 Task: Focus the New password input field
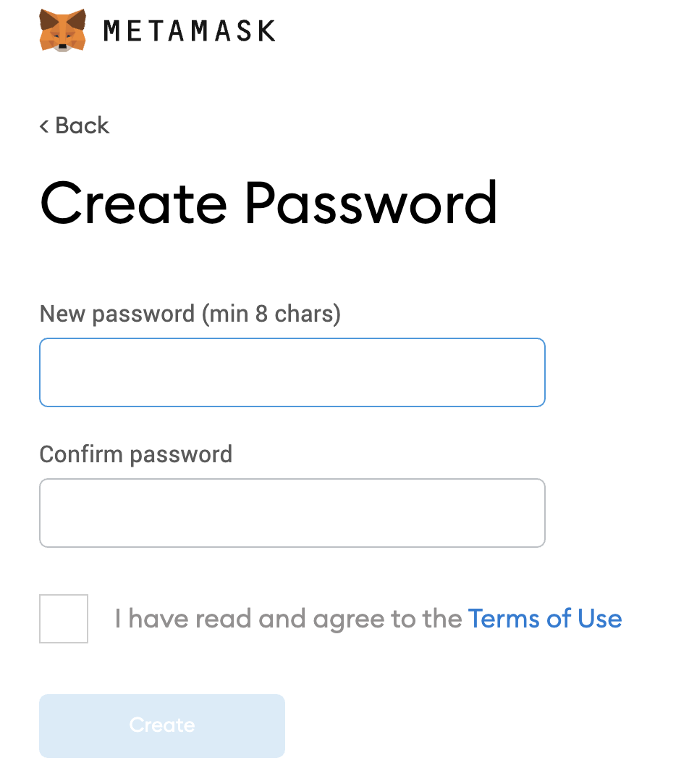point(292,372)
